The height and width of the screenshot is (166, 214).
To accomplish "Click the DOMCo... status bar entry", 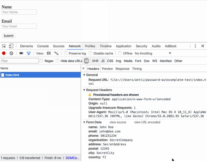I will click(x=72, y=158).
